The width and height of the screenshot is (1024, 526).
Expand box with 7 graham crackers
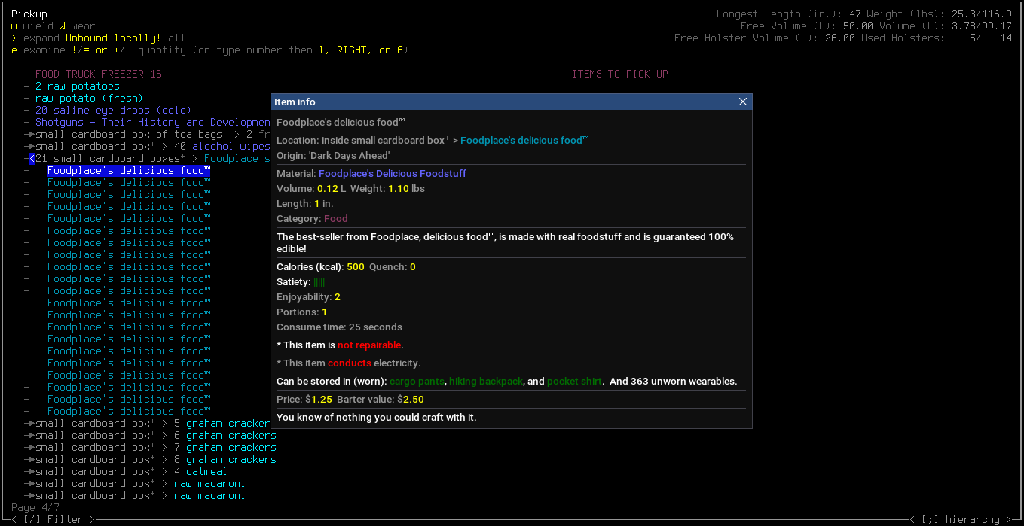(x=31, y=448)
